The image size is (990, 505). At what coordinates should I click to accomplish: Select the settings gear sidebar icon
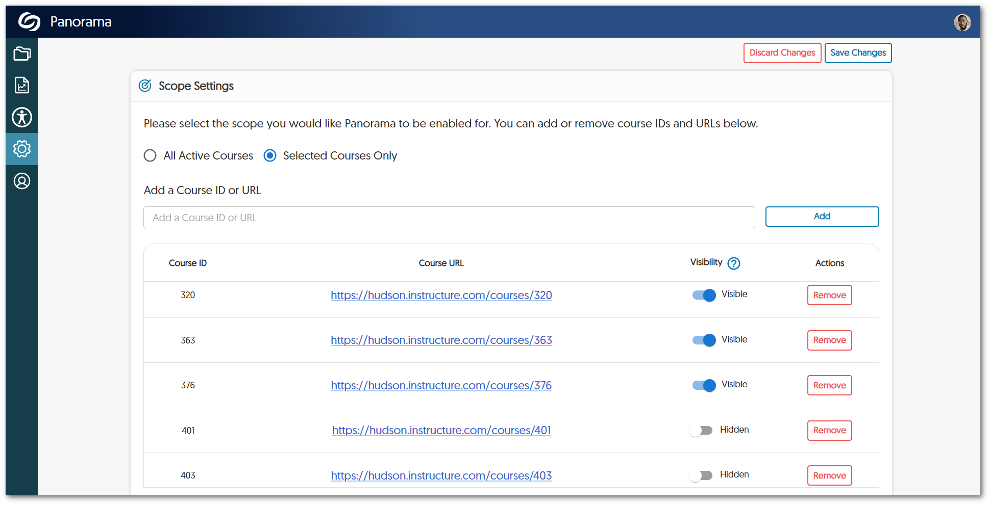[22, 149]
